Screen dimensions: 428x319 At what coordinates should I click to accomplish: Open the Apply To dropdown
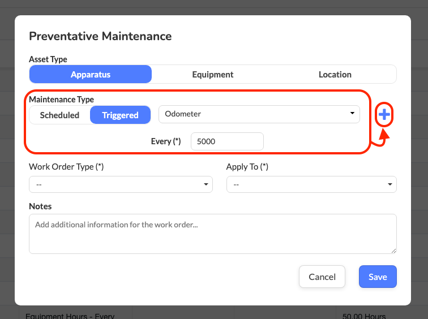(311, 184)
